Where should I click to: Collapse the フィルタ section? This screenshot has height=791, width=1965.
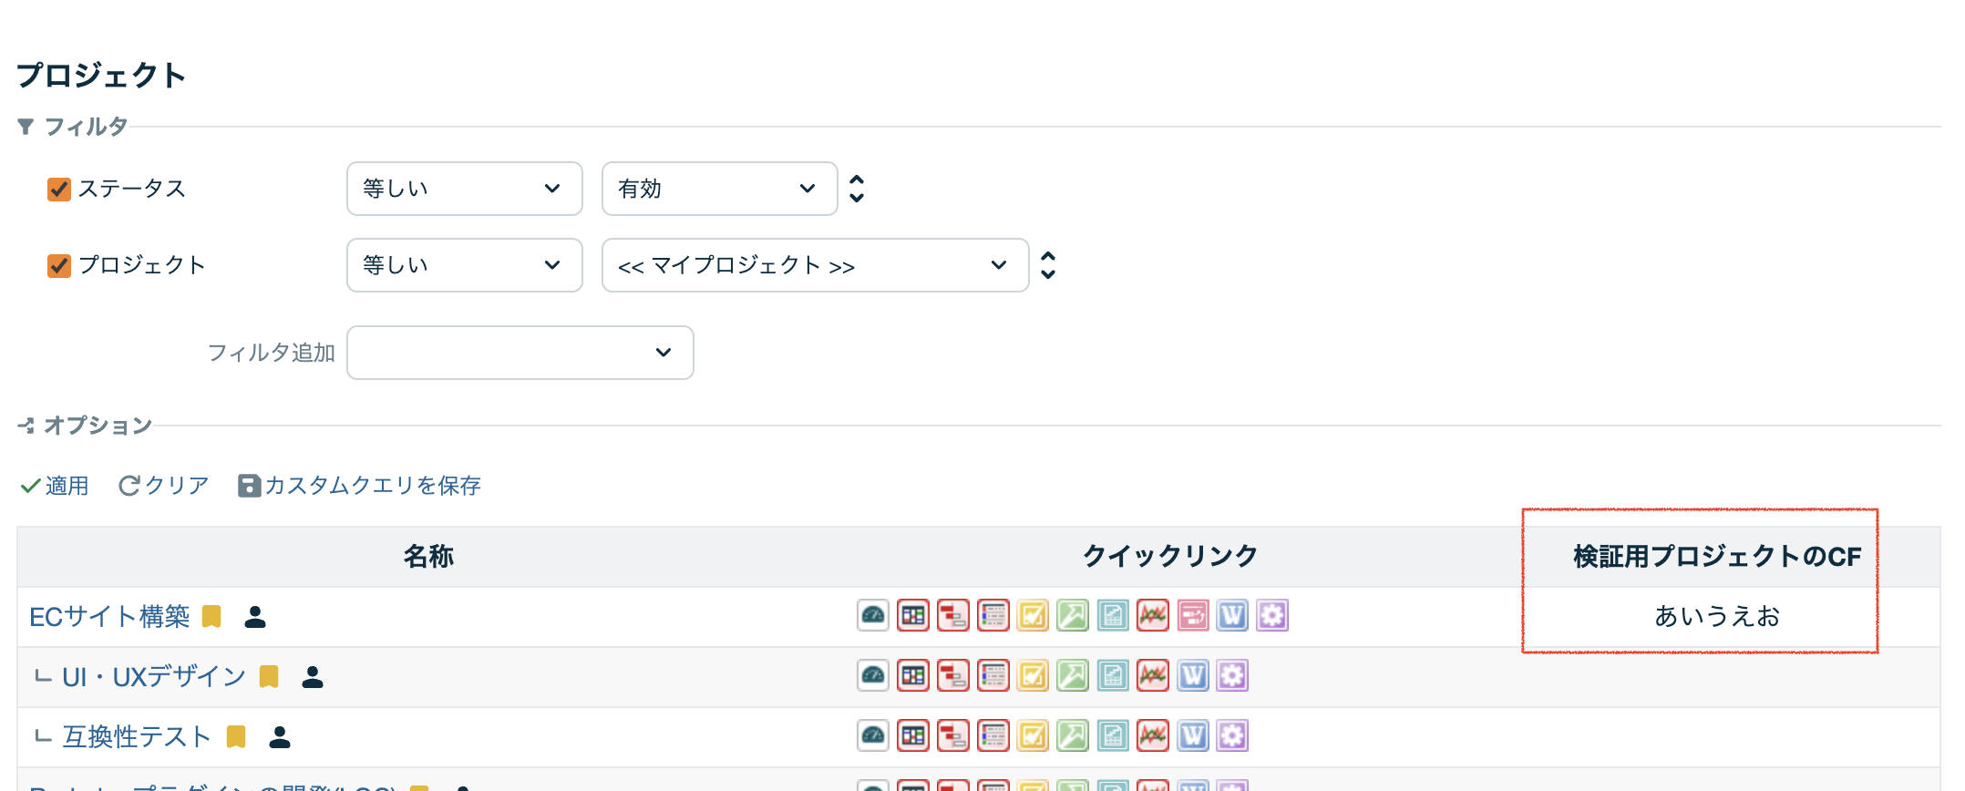(x=86, y=127)
